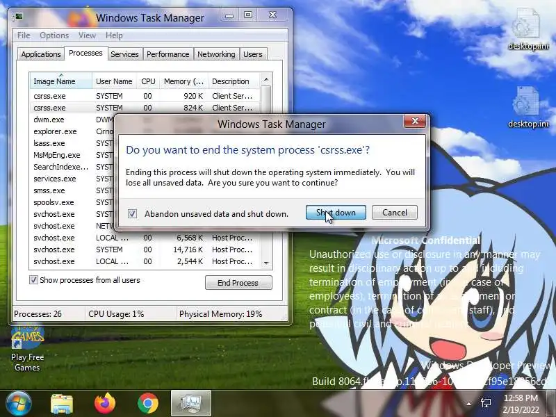Open File Explorer from the taskbar
Viewport: 556px width, 417px height.
point(62,404)
